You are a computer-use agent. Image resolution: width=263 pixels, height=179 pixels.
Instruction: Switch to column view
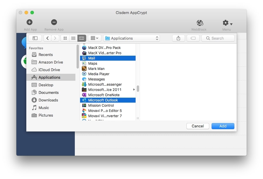(82, 38)
